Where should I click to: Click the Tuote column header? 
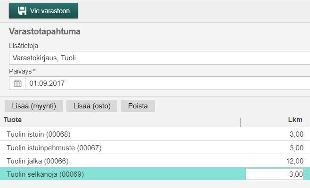(x=13, y=120)
